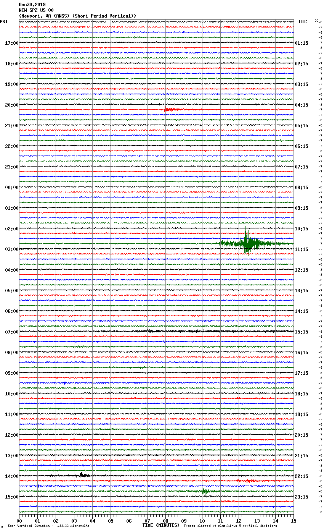Click the TIME (MINUTES) axis title
The image size is (324, 531).
[161, 525]
